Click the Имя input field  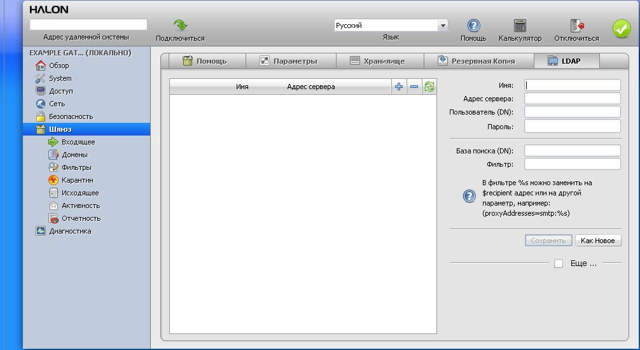coord(572,85)
